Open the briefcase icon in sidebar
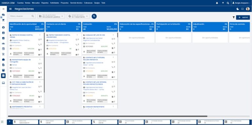This screenshot has width=252, height=125. [x=3, y=60]
